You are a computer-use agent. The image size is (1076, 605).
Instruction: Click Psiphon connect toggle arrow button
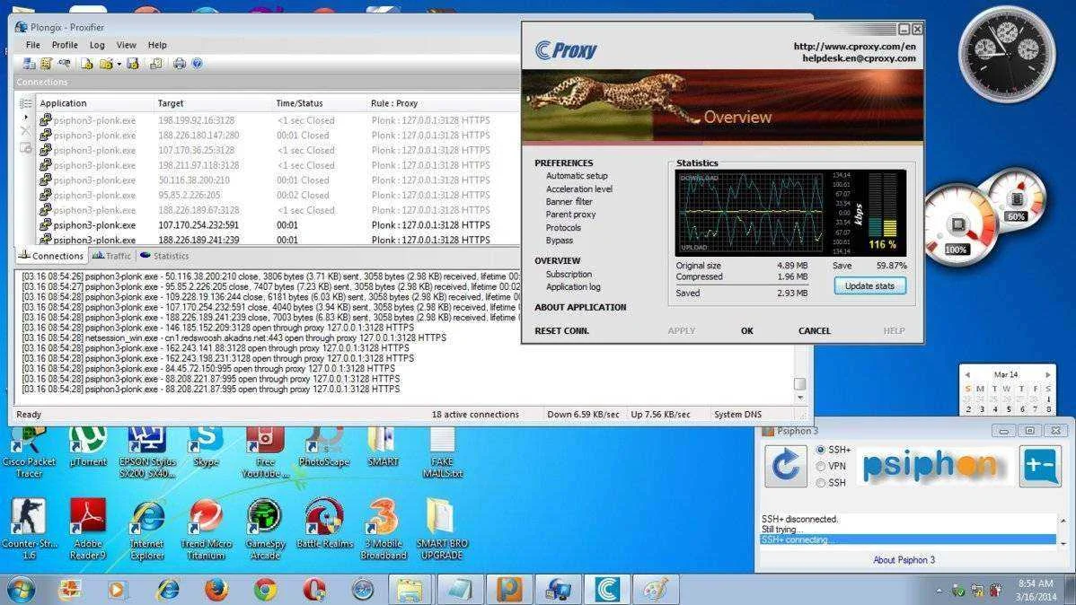point(785,466)
